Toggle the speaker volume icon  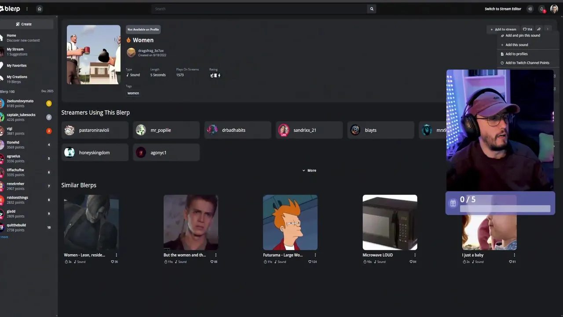(x=530, y=9)
